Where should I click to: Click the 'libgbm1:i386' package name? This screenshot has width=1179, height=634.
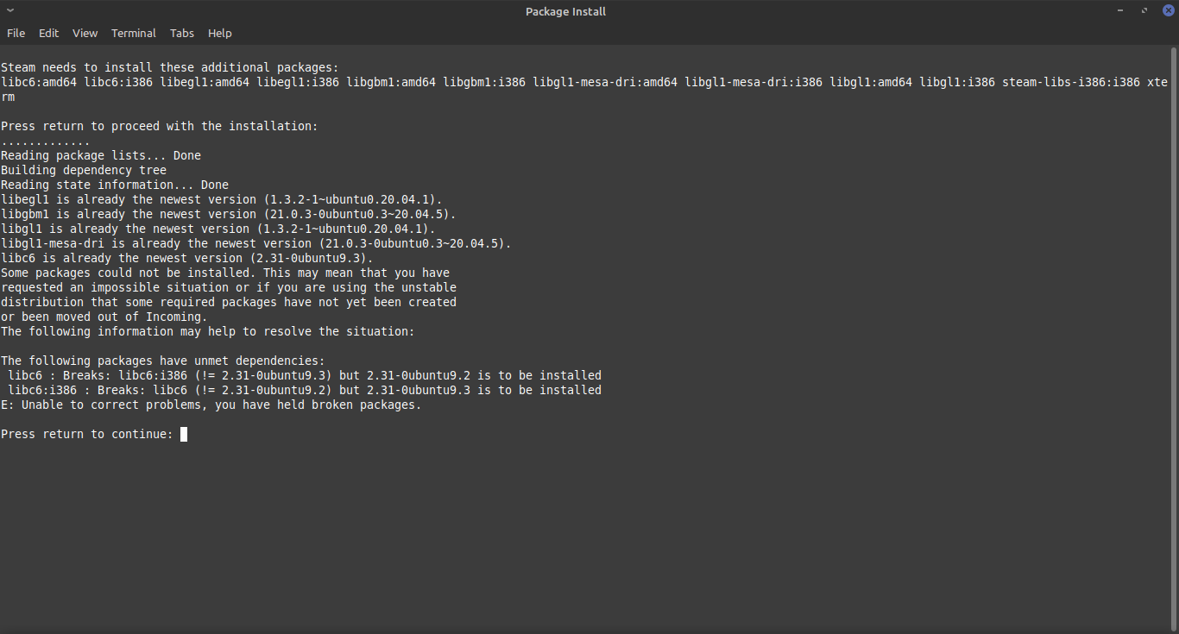pyautogui.click(x=484, y=82)
